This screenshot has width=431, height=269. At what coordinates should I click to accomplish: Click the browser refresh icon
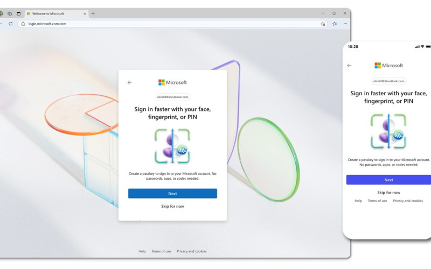pyautogui.click(x=10, y=24)
